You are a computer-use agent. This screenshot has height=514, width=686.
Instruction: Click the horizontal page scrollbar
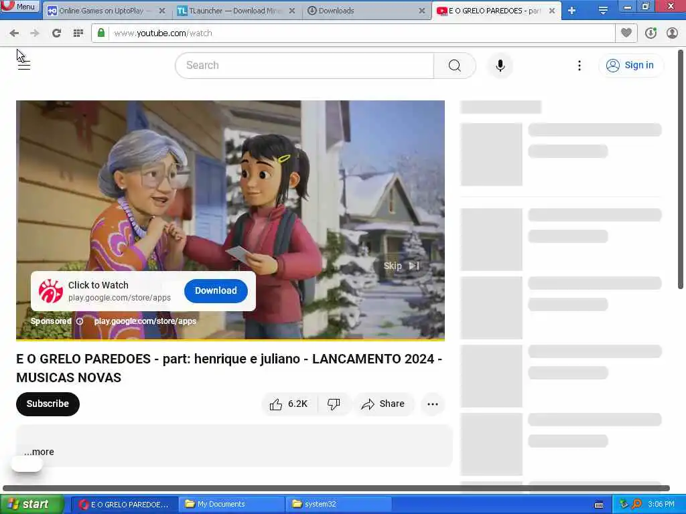(x=336, y=488)
